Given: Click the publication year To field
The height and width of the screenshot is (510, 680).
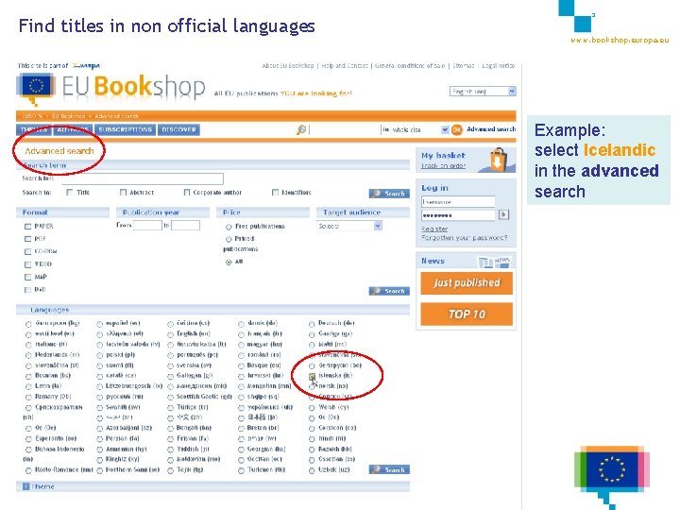Looking at the screenshot, I should tap(186, 226).
